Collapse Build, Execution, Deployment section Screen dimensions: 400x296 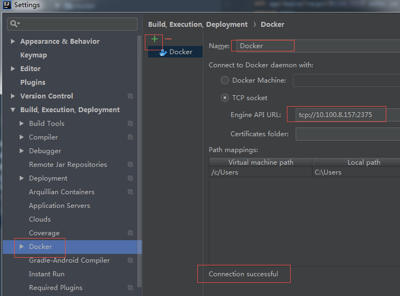(13, 110)
